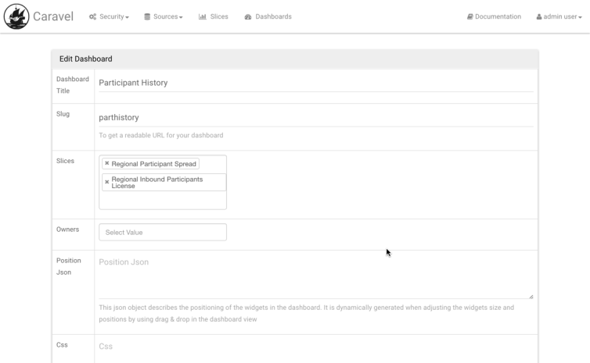590x363 pixels.
Task: Go to the Slices menu item
Action: click(218, 17)
